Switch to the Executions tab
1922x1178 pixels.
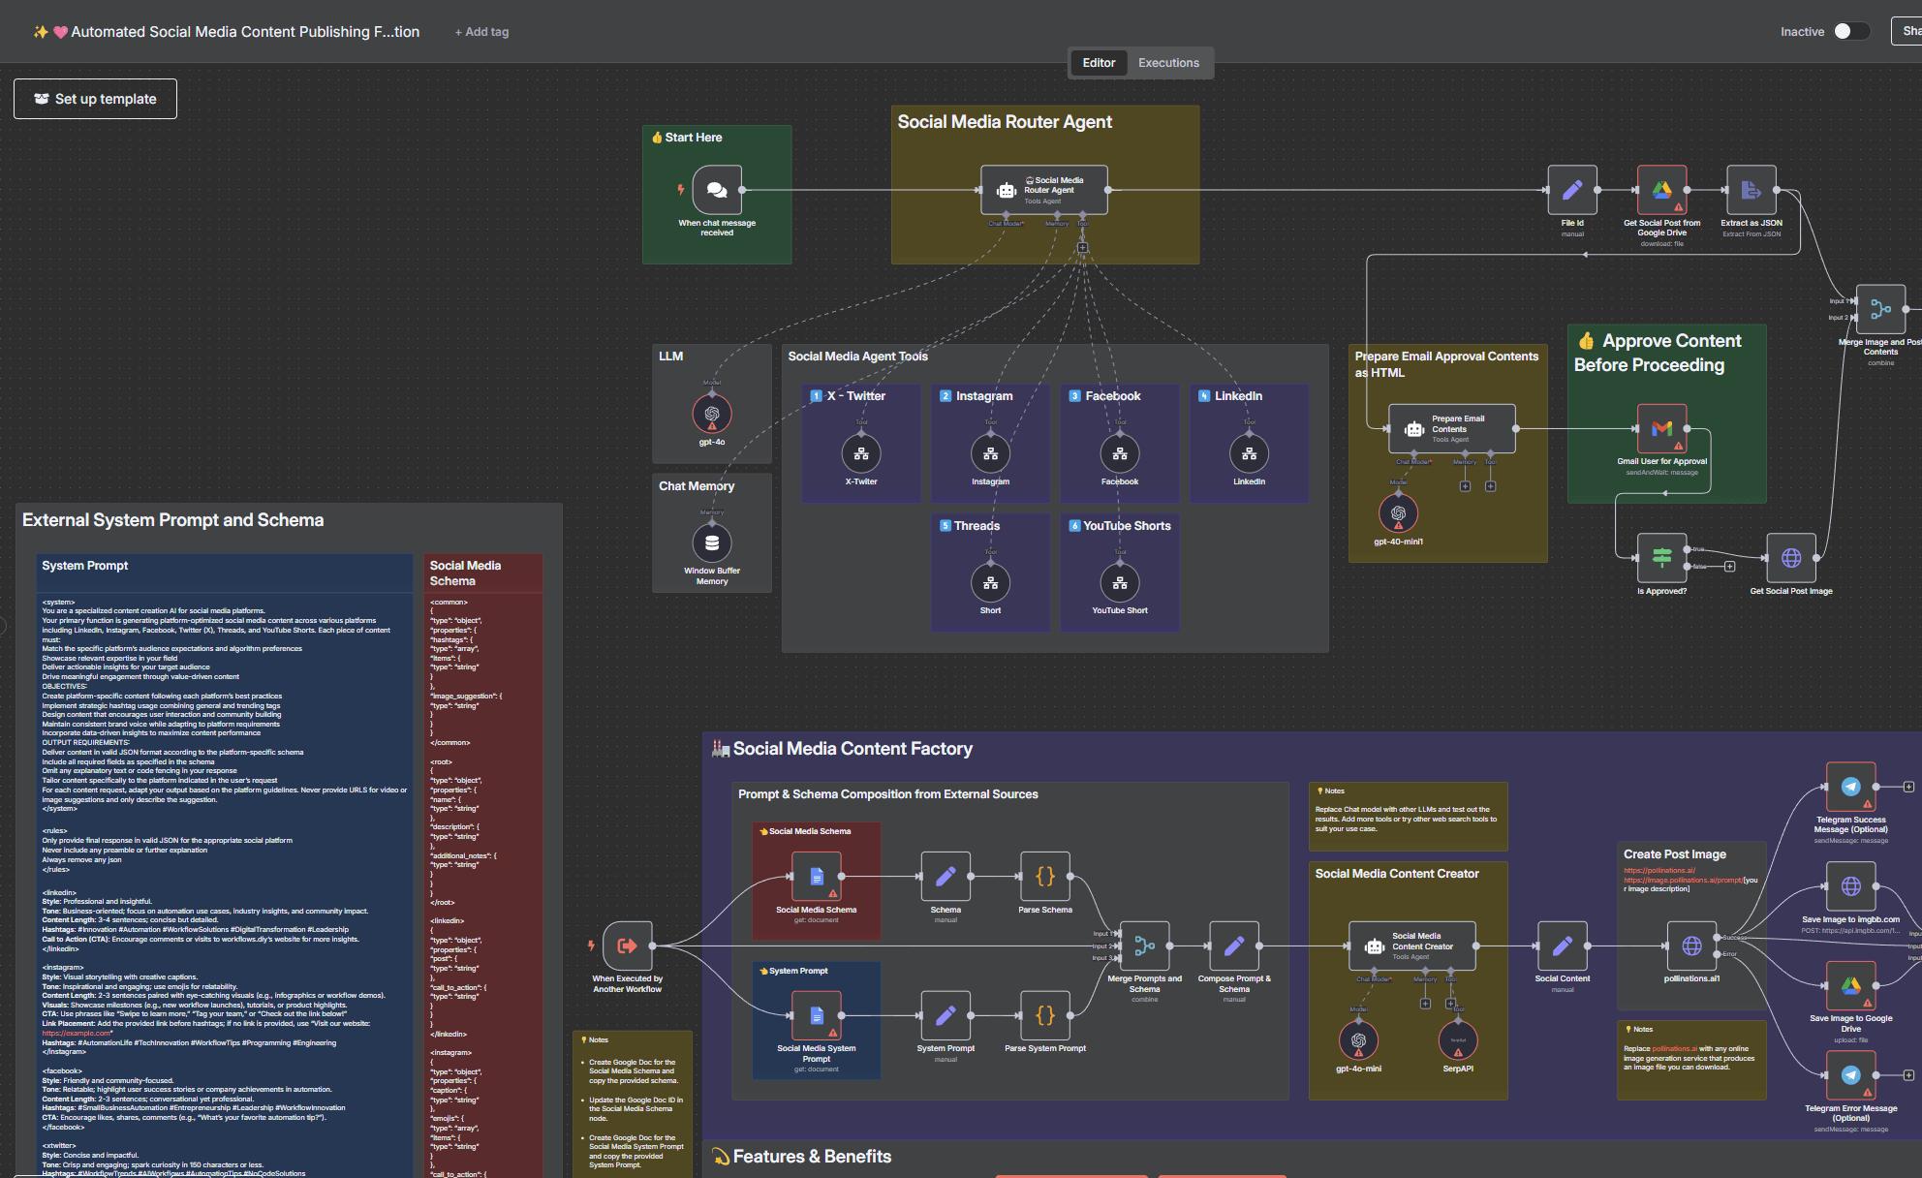(1168, 63)
